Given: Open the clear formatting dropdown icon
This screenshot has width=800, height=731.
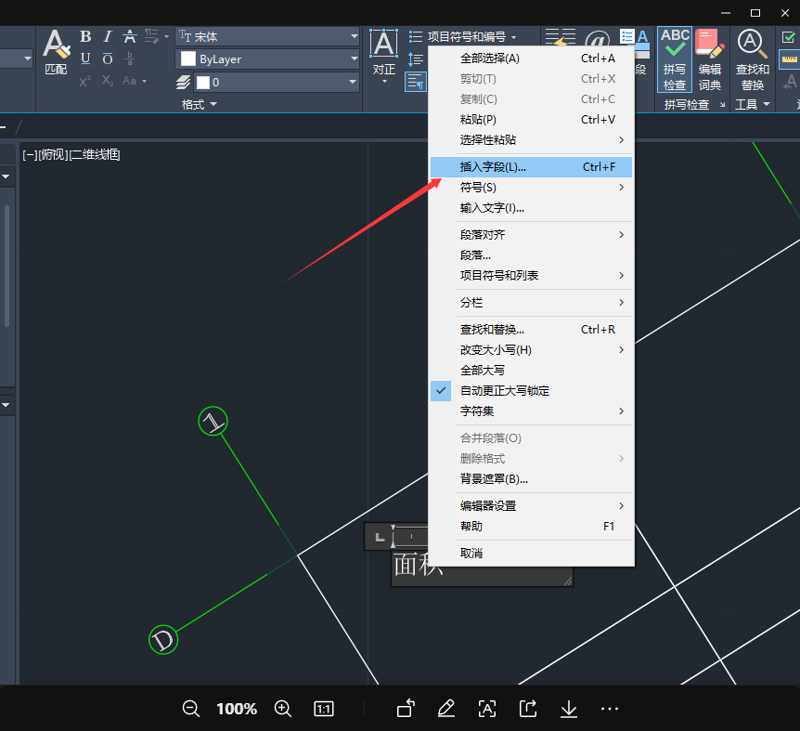Looking at the screenshot, I should 156,37.
